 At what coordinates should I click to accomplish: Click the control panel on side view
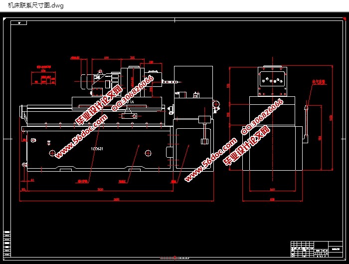[x=272, y=81]
